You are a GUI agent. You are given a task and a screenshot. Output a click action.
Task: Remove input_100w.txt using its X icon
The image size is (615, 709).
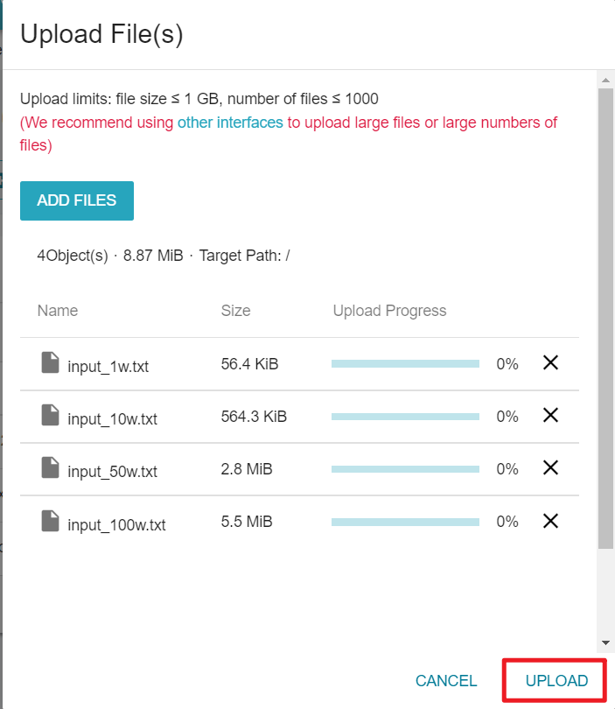(x=550, y=521)
